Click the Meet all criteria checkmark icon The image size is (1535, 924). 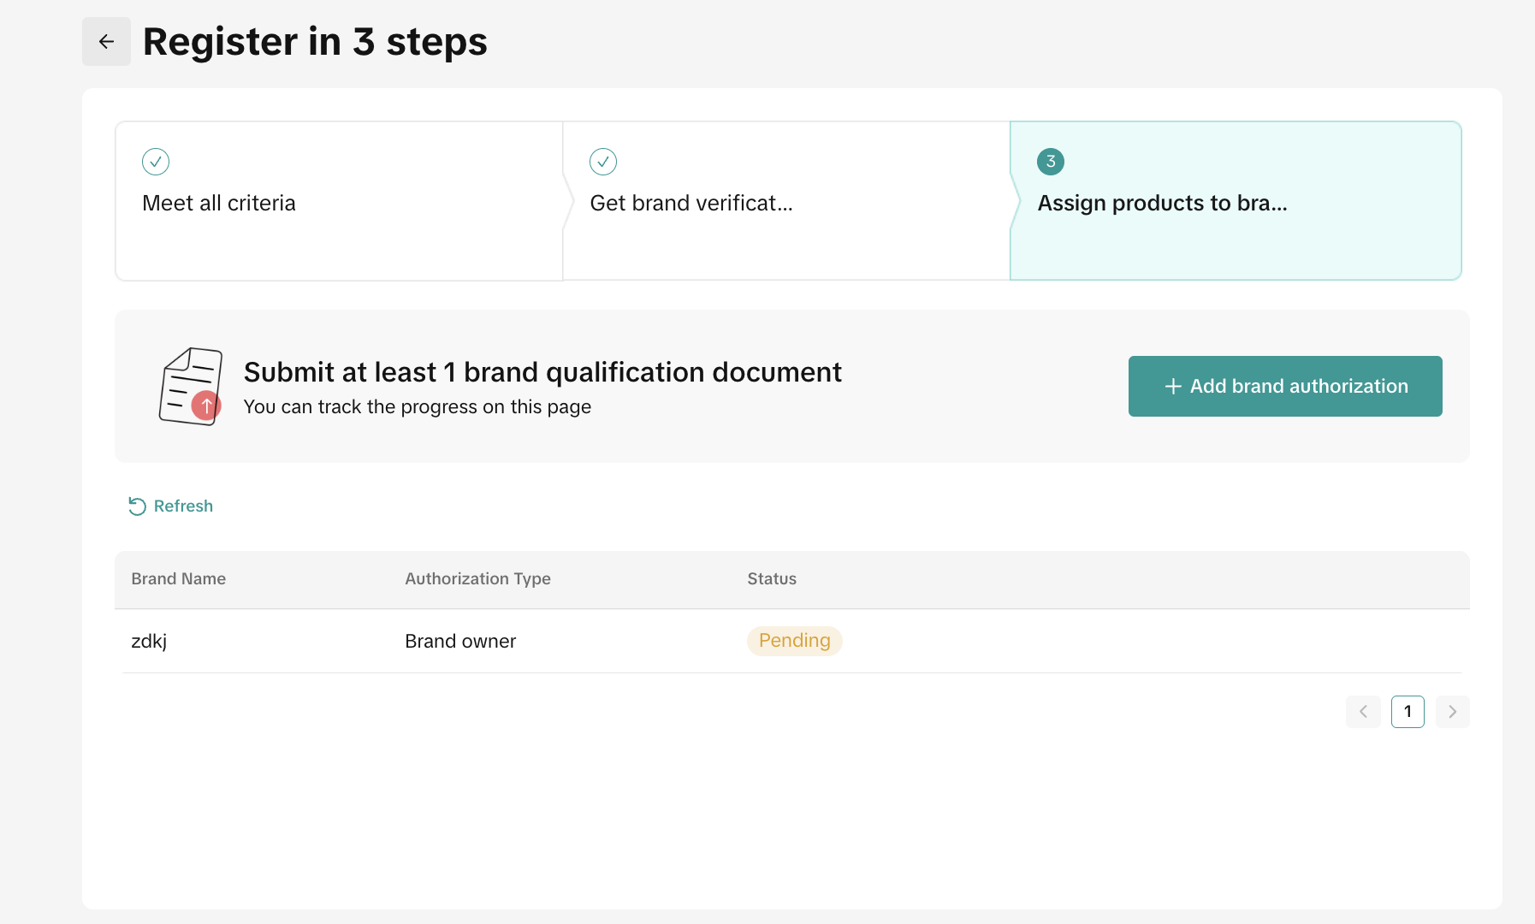point(156,162)
